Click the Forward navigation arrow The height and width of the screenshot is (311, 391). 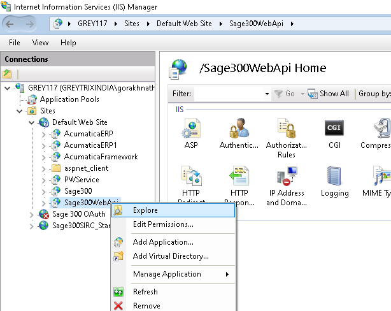pos(30,24)
